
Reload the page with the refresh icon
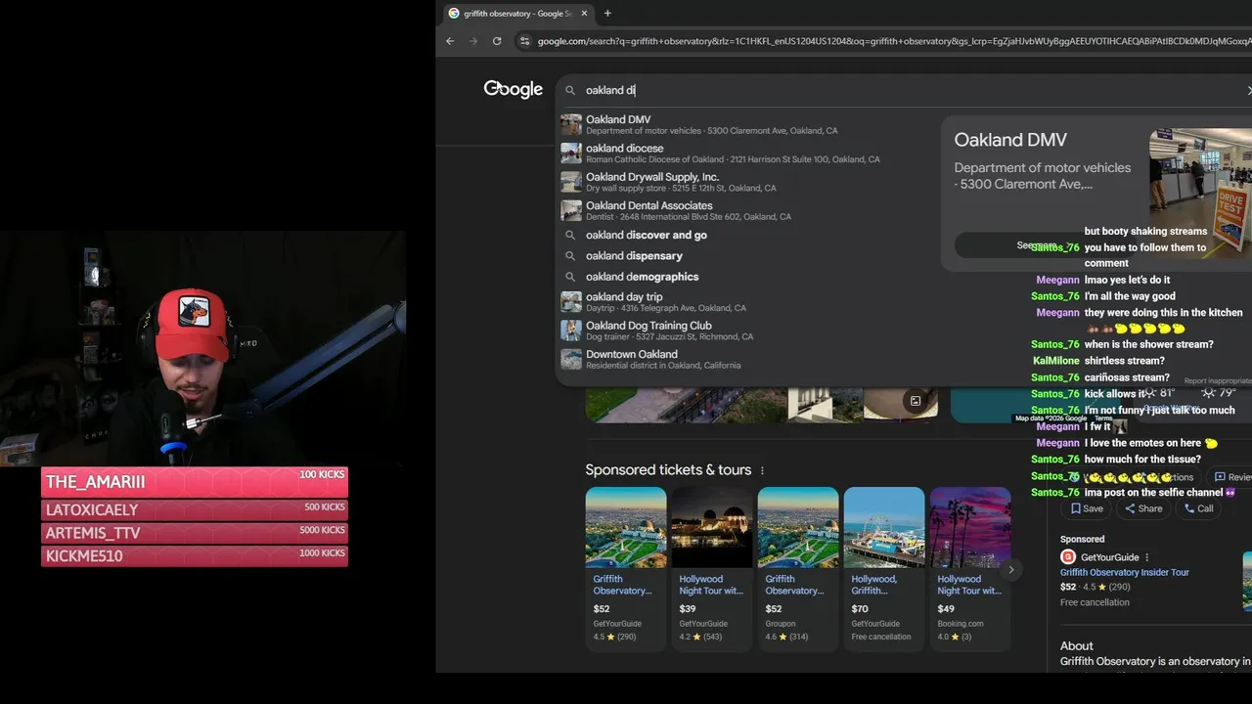coord(497,41)
